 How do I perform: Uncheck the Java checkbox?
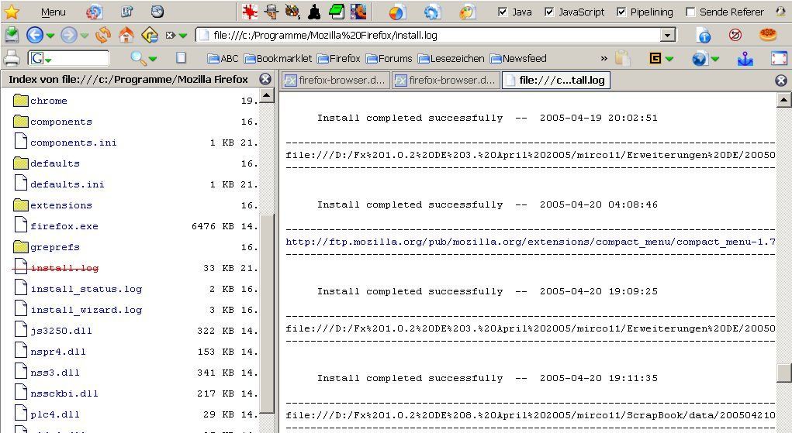coord(503,12)
